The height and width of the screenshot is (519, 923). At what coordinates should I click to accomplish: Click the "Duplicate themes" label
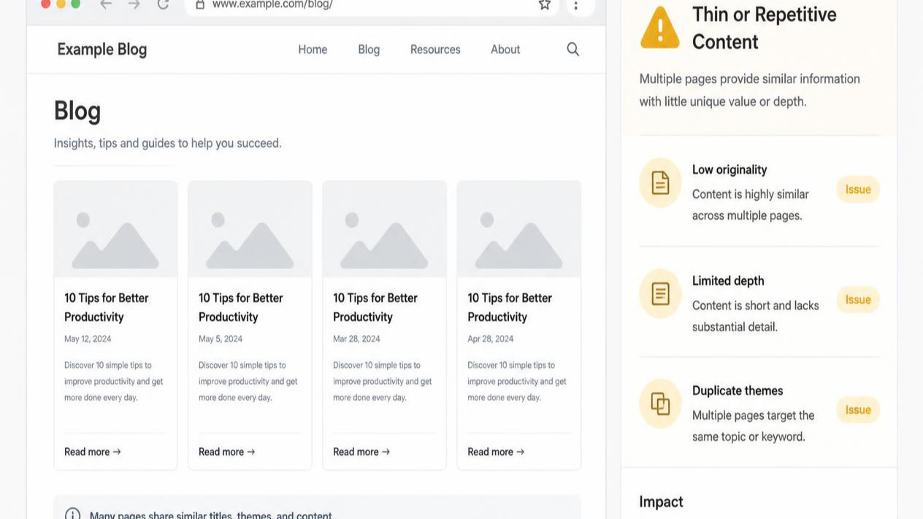738,391
